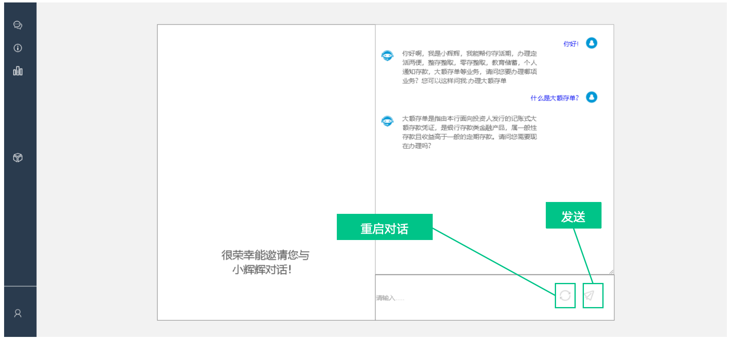The width and height of the screenshot is (731, 341).
Task: Click the restart conversation refresh icon
Action: (x=565, y=296)
